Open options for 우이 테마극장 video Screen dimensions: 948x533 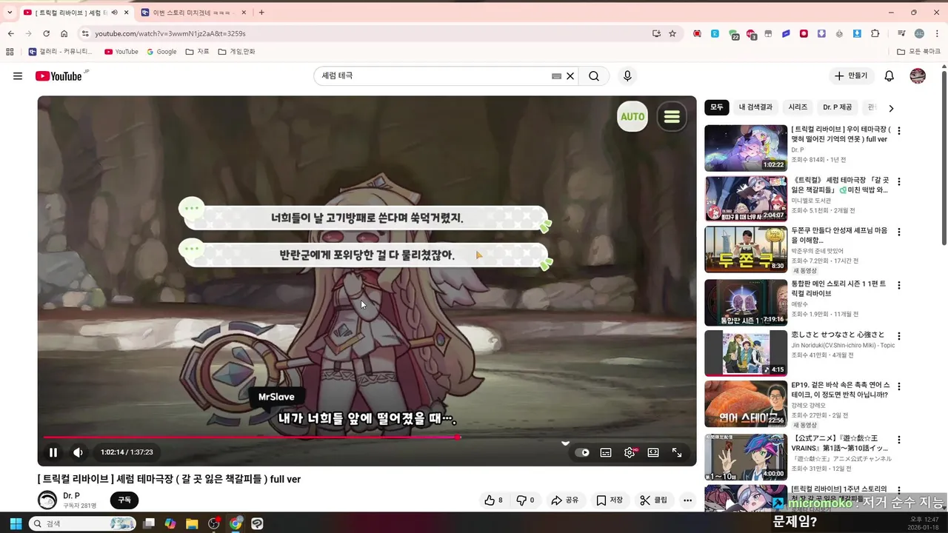(x=899, y=131)
